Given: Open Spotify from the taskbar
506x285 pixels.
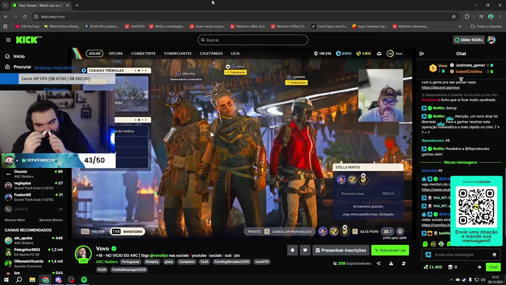Looking at the screenshot, I should pyautogui.click(x=84, y=280).
